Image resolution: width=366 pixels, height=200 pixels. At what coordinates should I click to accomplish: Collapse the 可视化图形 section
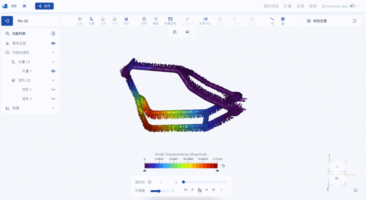[x=53, y=53]
